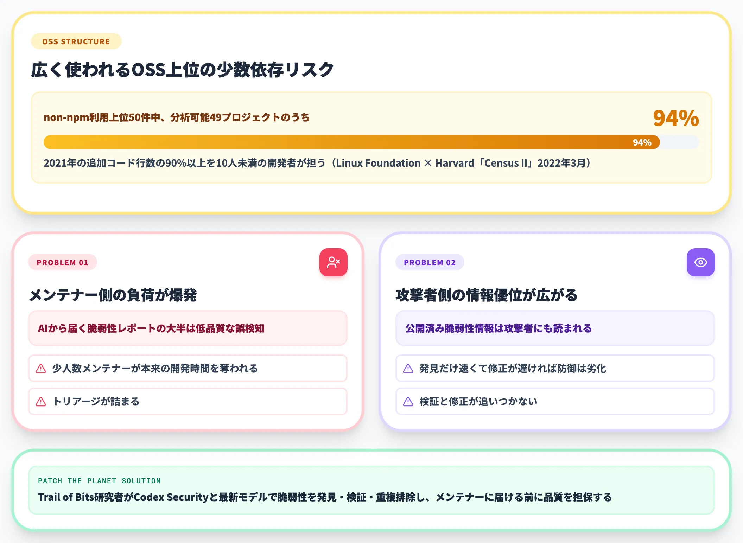Screen dimensions: 743x543
Task: Click heading 広く使われるOSS上位の少数依存リスク
Action: pos(182,70)
